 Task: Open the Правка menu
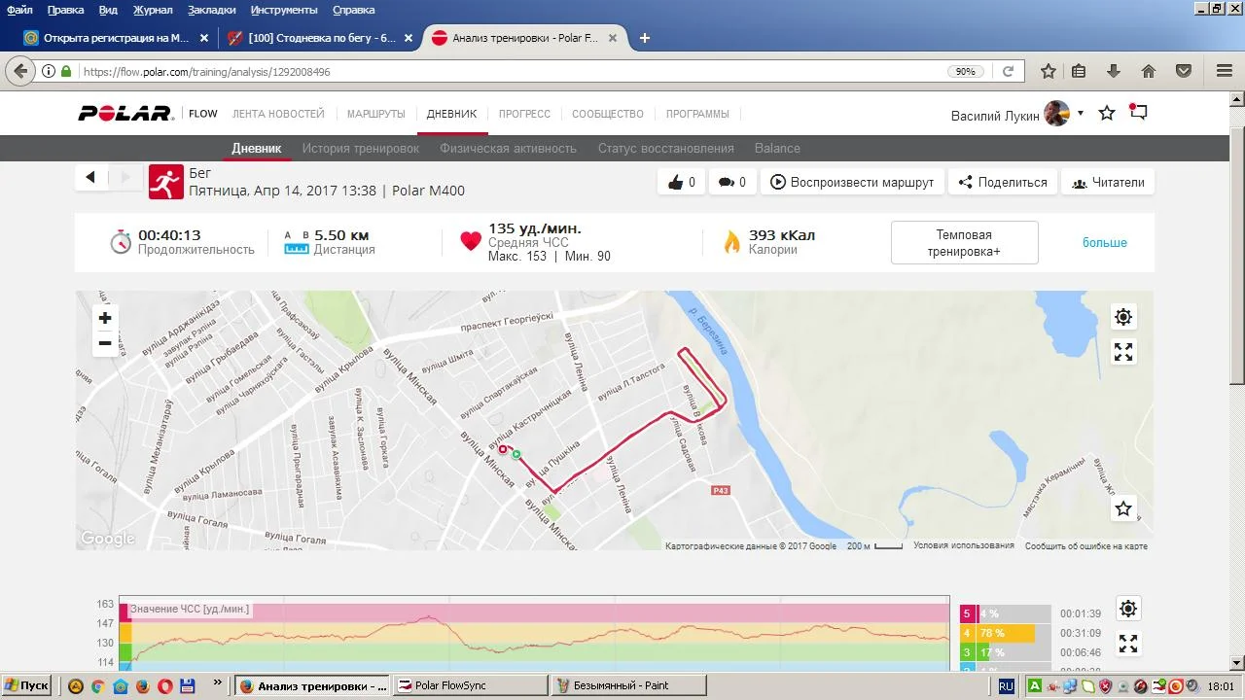65,10
